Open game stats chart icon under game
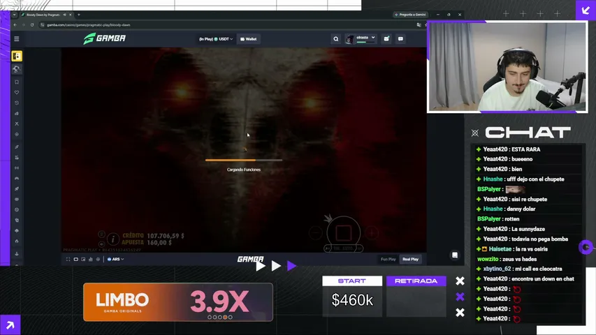The image size is (596, 335). click(90, 260)
